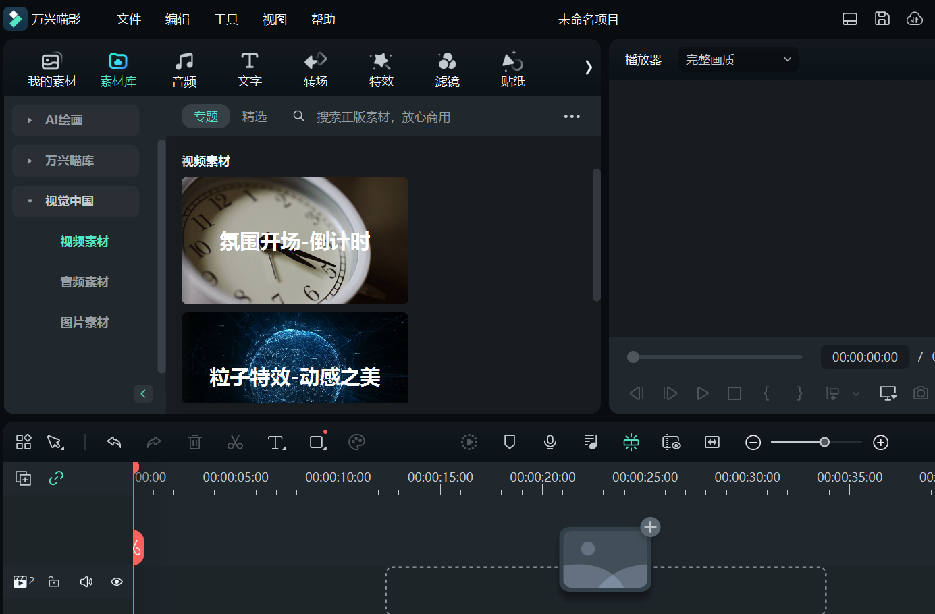Image resolution: width=935 pixels, height=614 pixels.
Task: Hide the track using the eye icon
Action: pos(116,581)
